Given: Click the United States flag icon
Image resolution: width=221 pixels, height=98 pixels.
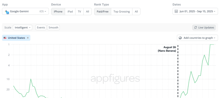Looking at the screenshot, I should tap(5, 38).
